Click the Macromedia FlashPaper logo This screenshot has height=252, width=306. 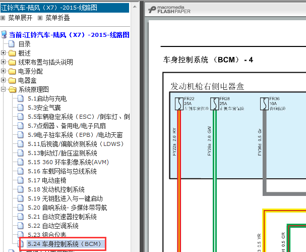pyautogui.click(x=169, y=10)
